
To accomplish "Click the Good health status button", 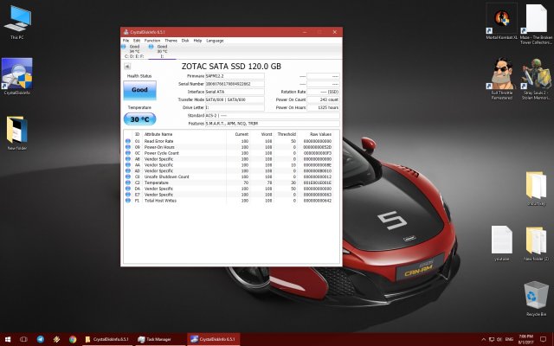I will coord(139,90).
